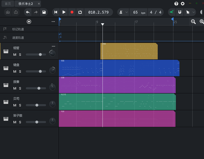Image resolution: width=204 pixels, height=159 pixels.
Task: Return to start with skip-back button
Action: [56, 12]
